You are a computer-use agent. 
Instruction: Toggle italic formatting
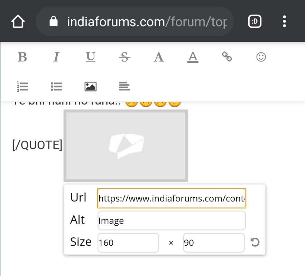coord(56,57)
